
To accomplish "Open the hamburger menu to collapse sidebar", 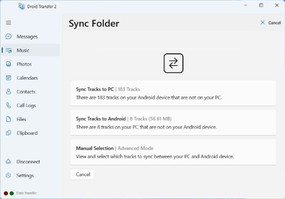I will coord(8,23).
